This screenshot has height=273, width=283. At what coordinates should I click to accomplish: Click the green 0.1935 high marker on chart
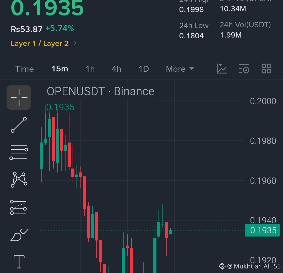click(x=60, y=107)
